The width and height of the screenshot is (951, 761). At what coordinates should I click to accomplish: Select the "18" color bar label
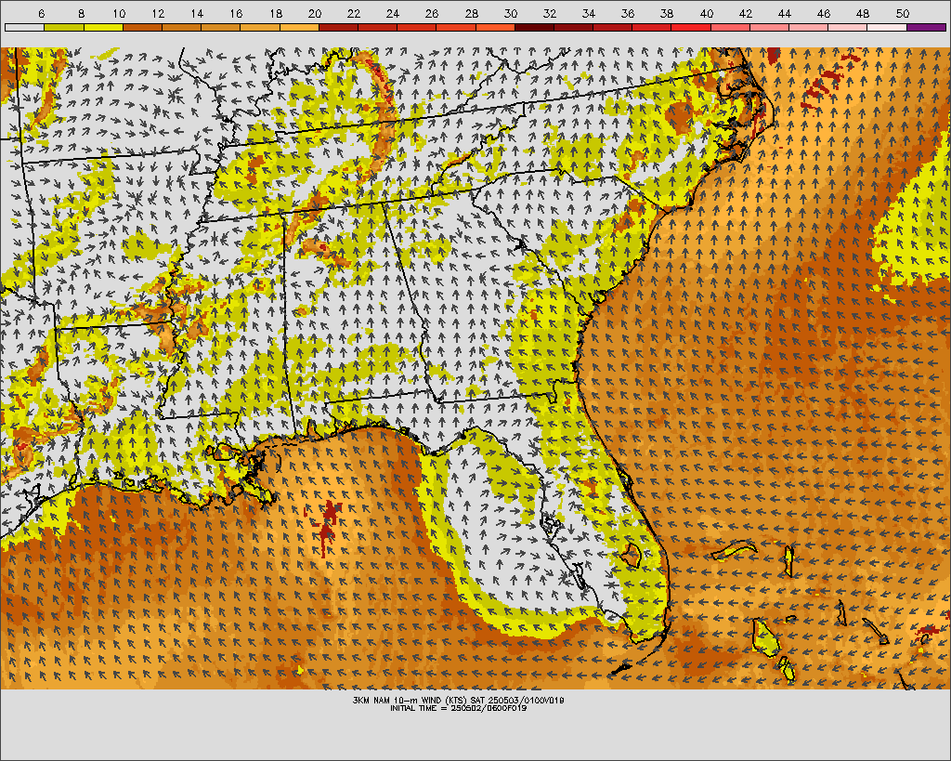276,13
